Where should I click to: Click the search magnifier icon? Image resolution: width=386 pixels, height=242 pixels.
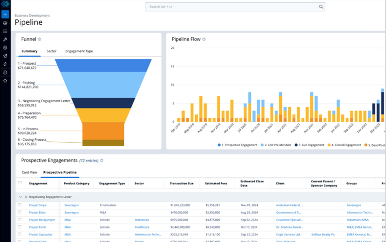[x=321, y=7]
